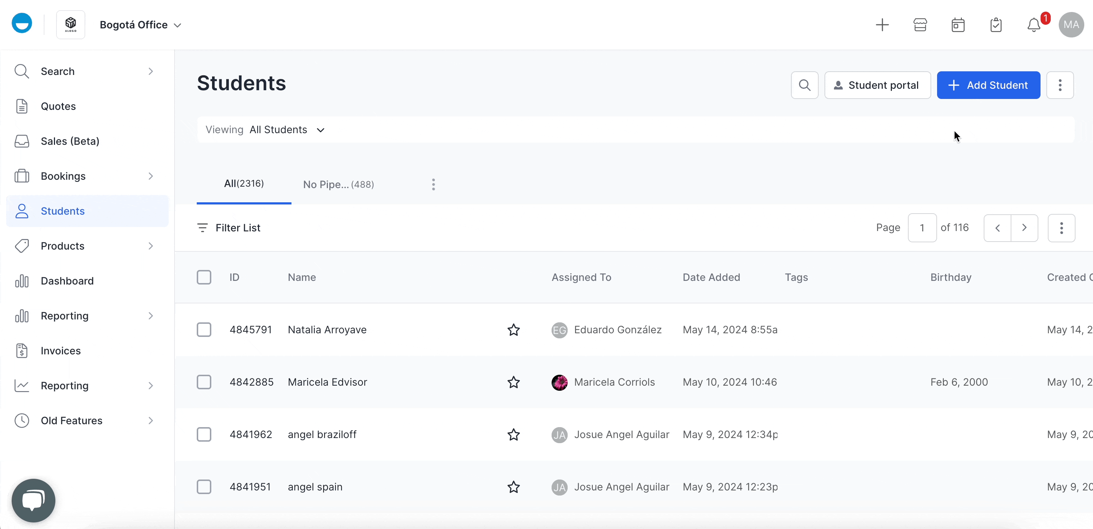Open Invoices in the sidebar
Screen dimensions: 1093x529
coord(61,351)
